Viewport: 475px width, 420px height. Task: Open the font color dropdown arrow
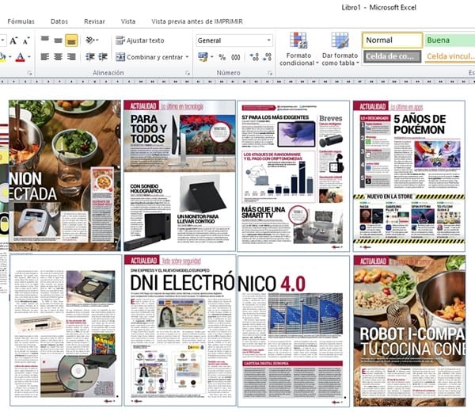pos(29,57)
